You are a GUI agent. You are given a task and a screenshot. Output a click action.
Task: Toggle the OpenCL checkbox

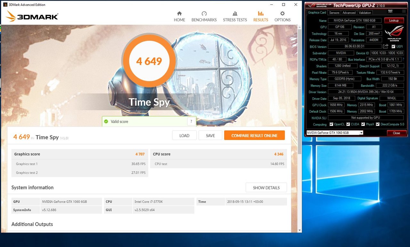click(x=331, y=124)
